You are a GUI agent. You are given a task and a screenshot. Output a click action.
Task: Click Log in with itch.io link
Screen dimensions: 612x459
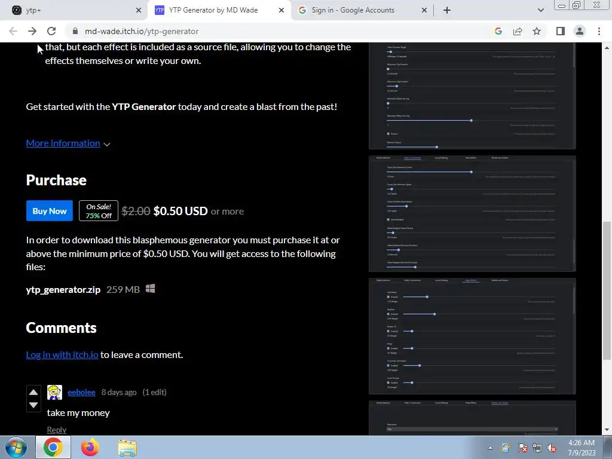click(x=62, y=355)
